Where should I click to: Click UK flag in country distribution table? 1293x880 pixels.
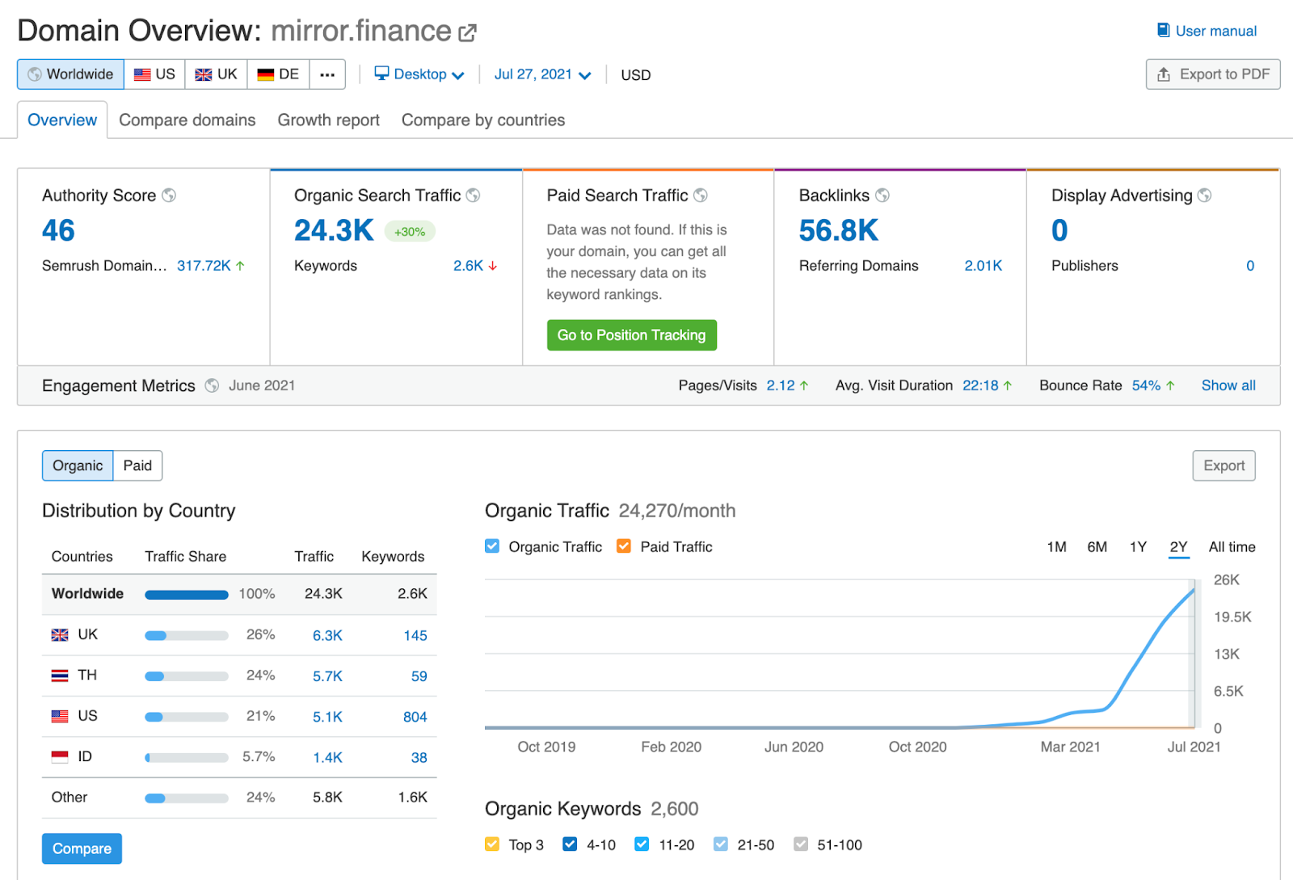click(x=60, y=635)
